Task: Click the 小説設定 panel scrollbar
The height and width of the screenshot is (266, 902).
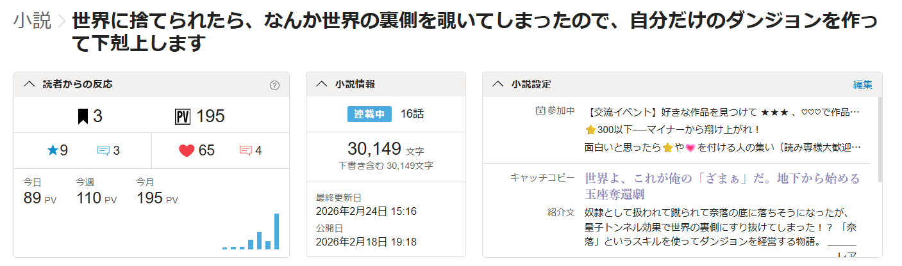Action: (880, 141)
